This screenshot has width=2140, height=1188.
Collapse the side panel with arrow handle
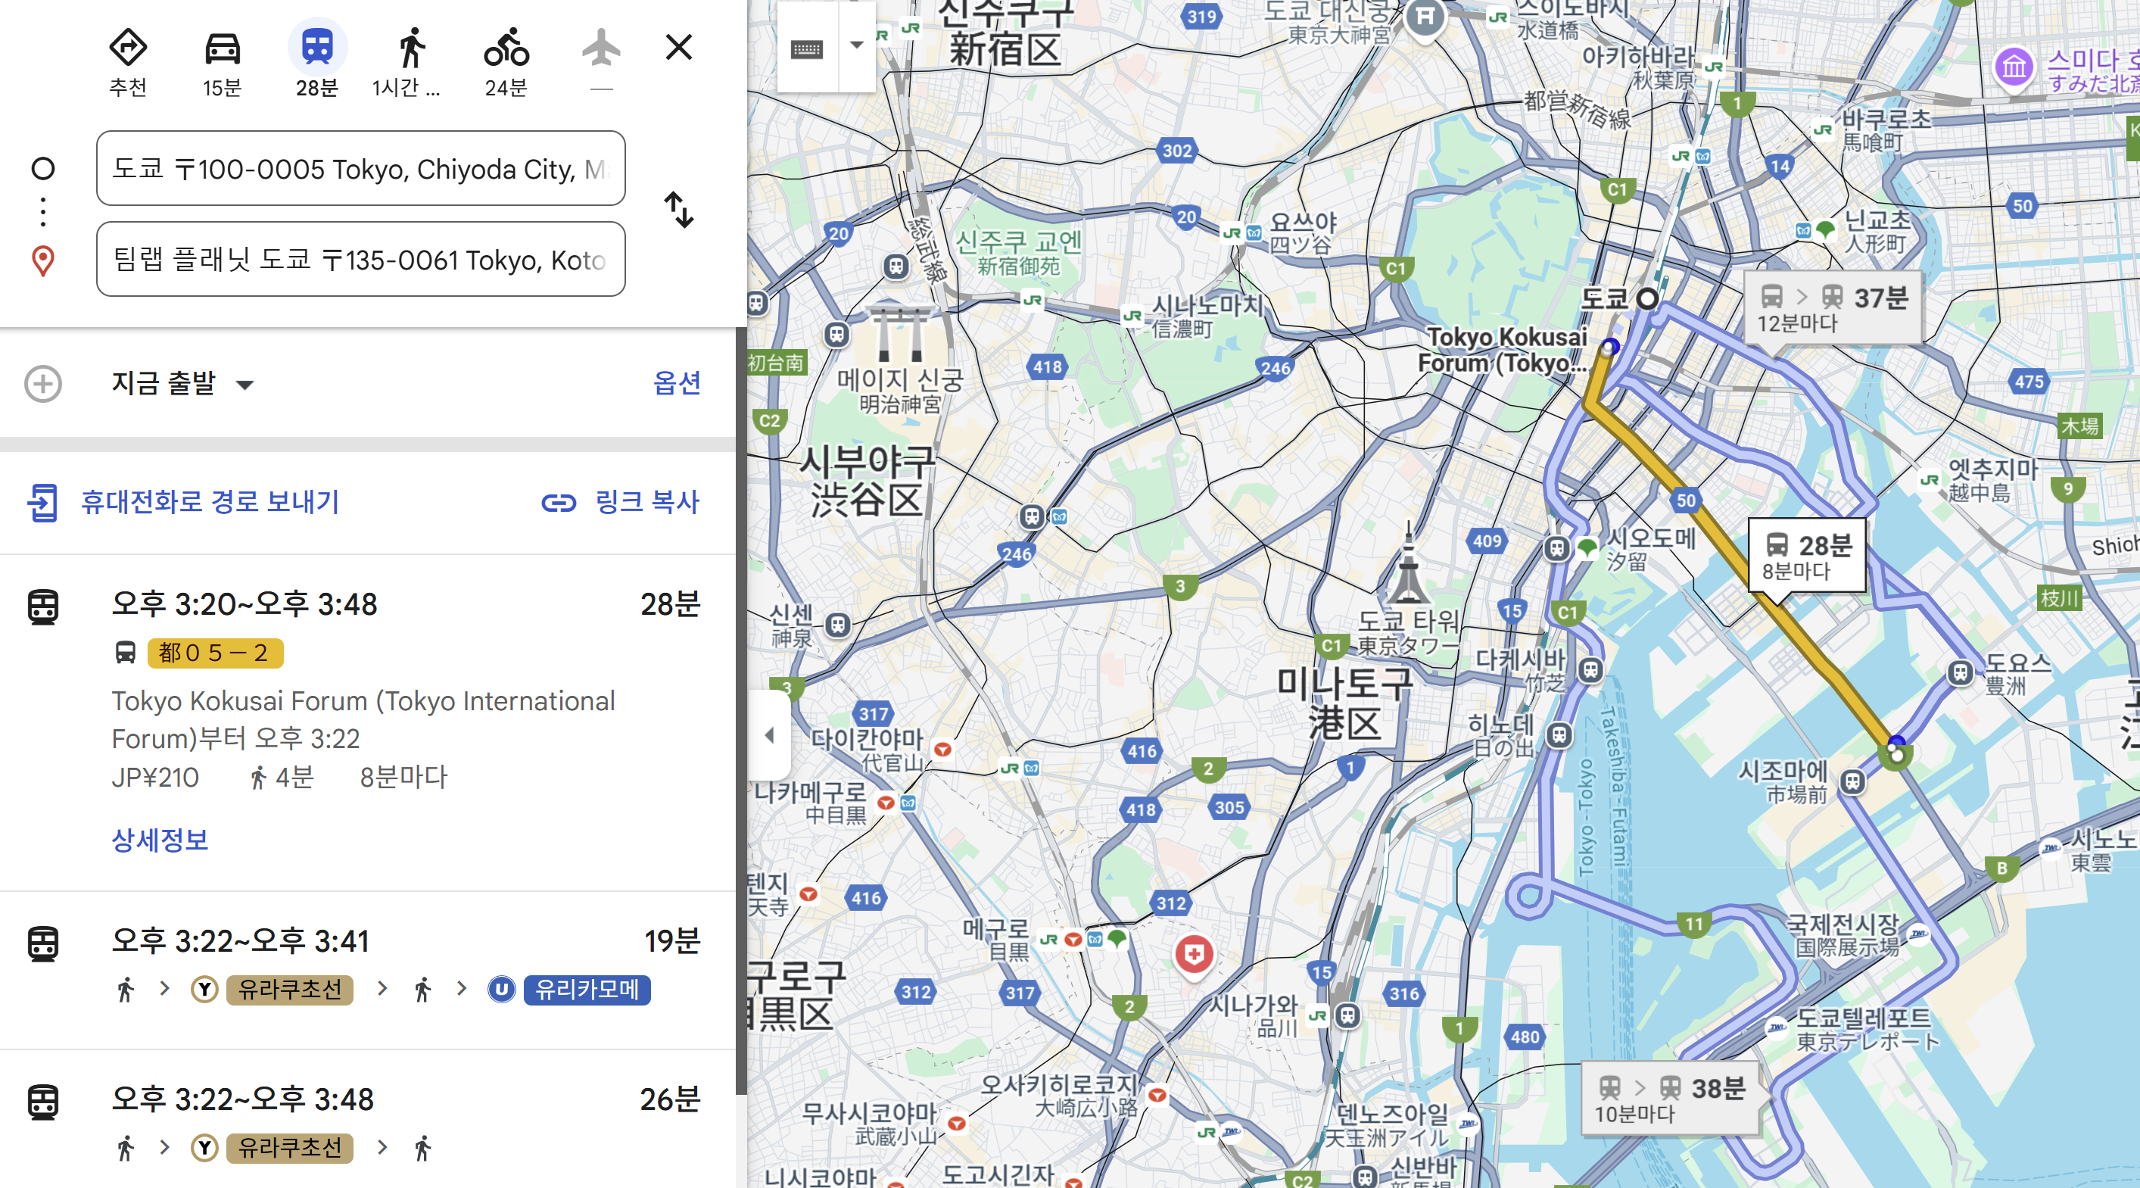[769, 734]
